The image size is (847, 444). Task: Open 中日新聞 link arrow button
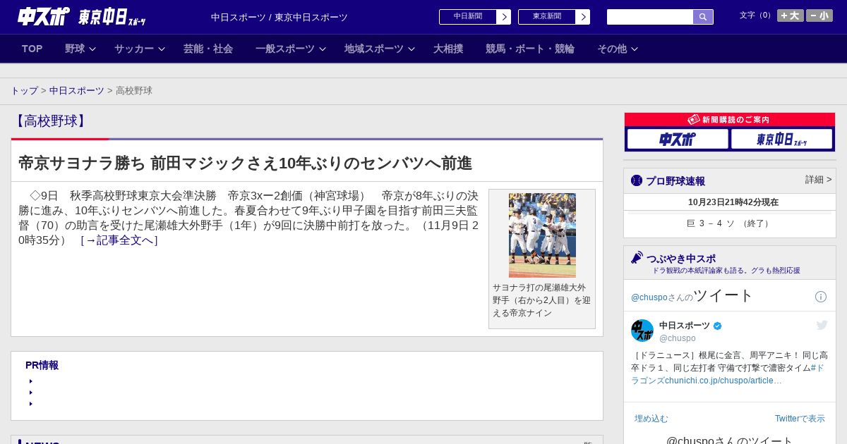pyautogui.click(x=504, y=17)
